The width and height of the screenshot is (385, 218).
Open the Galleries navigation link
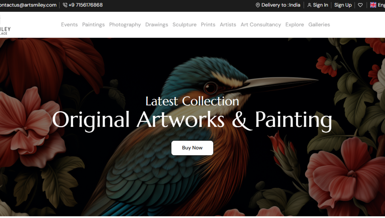pos(319,25)
